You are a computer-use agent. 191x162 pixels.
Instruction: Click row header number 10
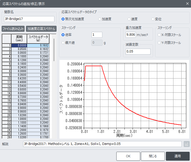[x=7, y=79]
